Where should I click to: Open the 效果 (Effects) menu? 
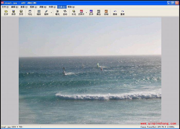pos(52,7)
